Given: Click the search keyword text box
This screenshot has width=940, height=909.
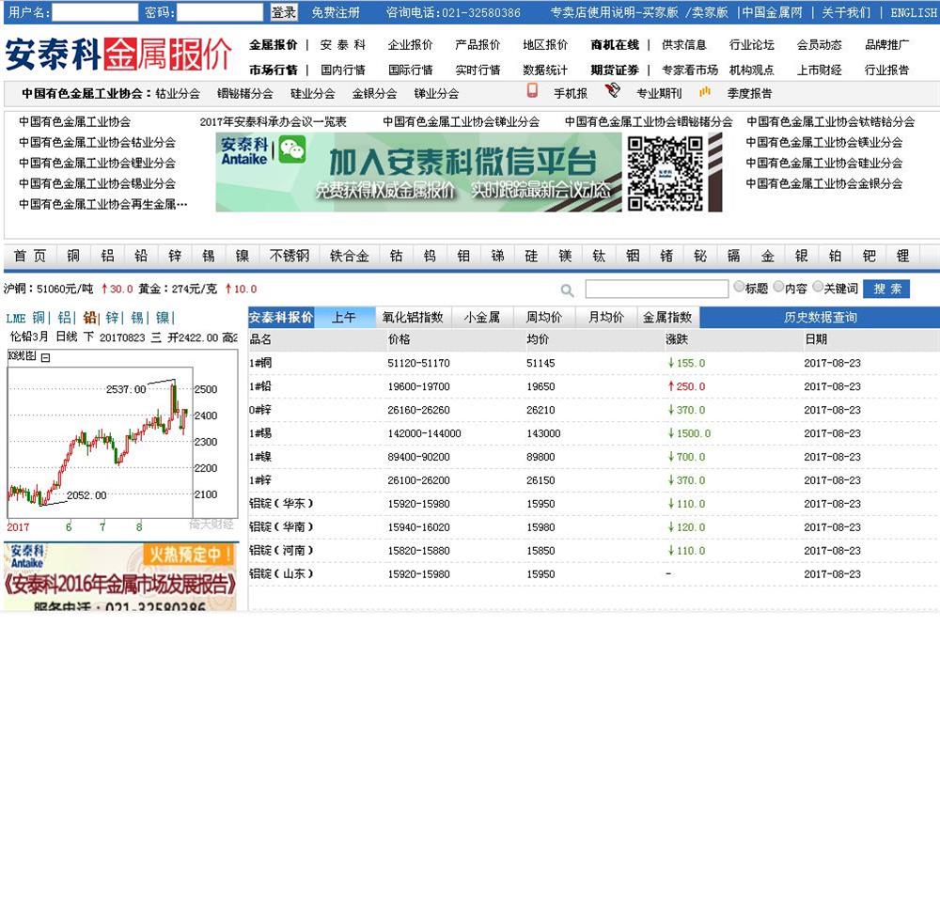Looking at the screenshot, I should (x=656, y=289).
